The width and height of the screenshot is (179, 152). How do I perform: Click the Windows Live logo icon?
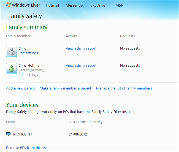[x=9, y=5]
